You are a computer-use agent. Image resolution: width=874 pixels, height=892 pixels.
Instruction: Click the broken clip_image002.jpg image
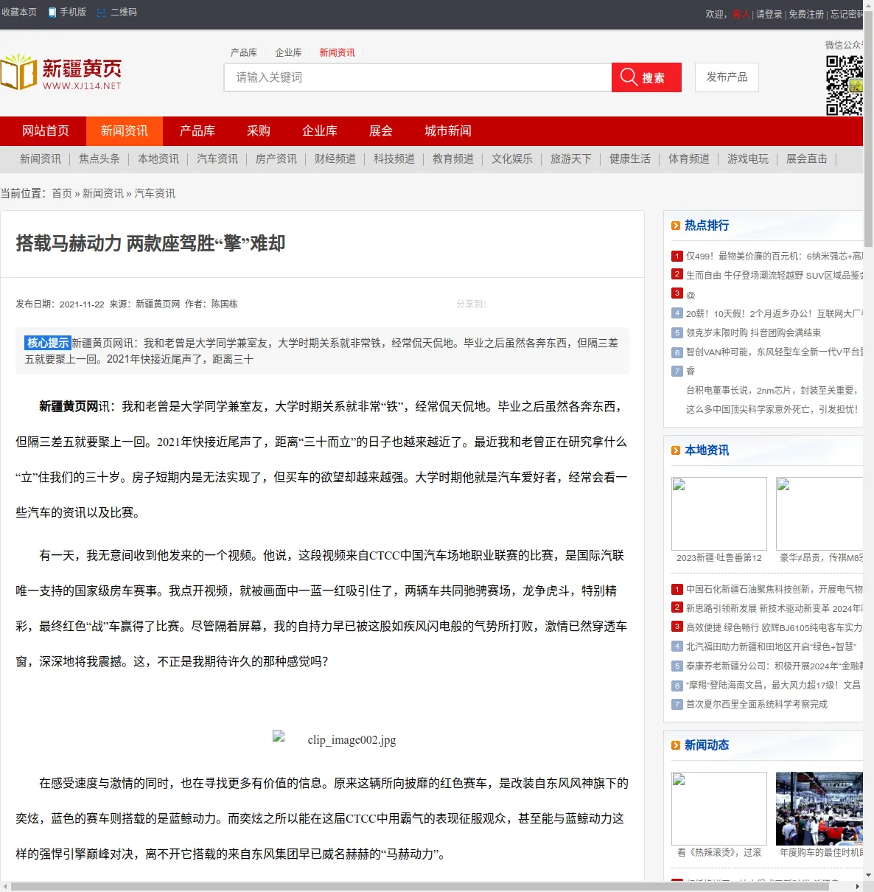[334, 739]
